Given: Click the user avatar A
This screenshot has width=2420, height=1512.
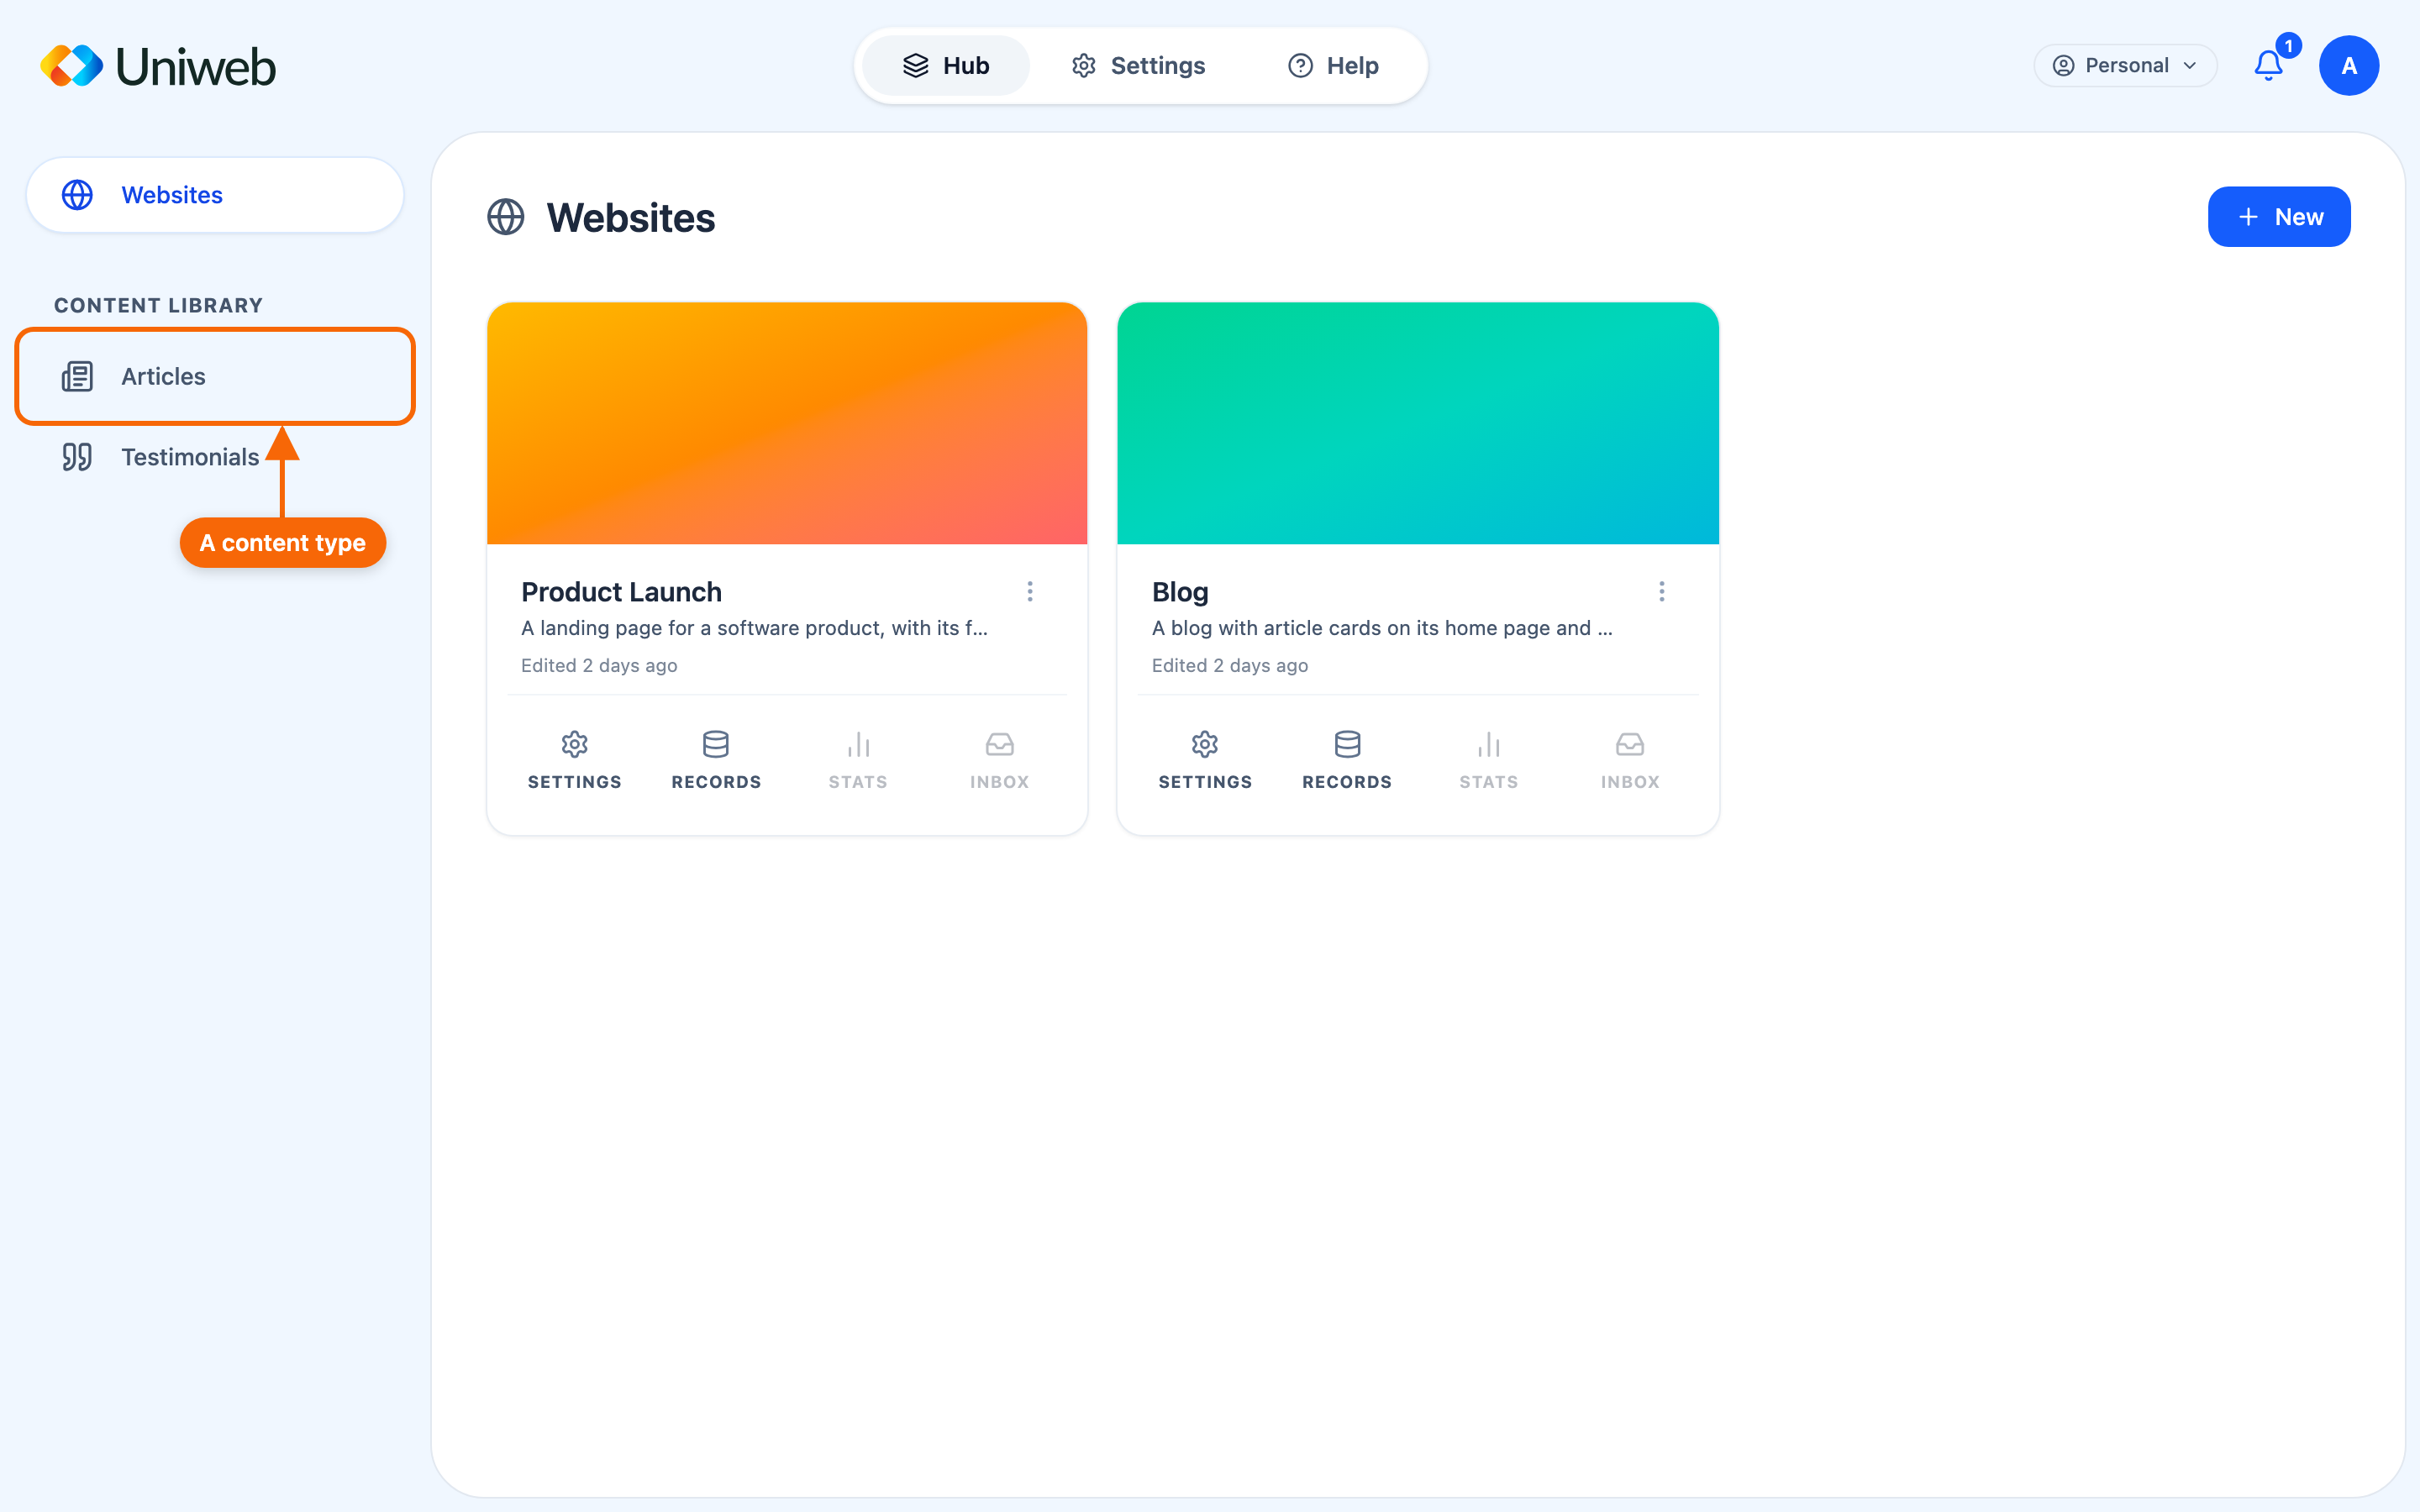Looking at the screenshot, I should (2348, 66).
